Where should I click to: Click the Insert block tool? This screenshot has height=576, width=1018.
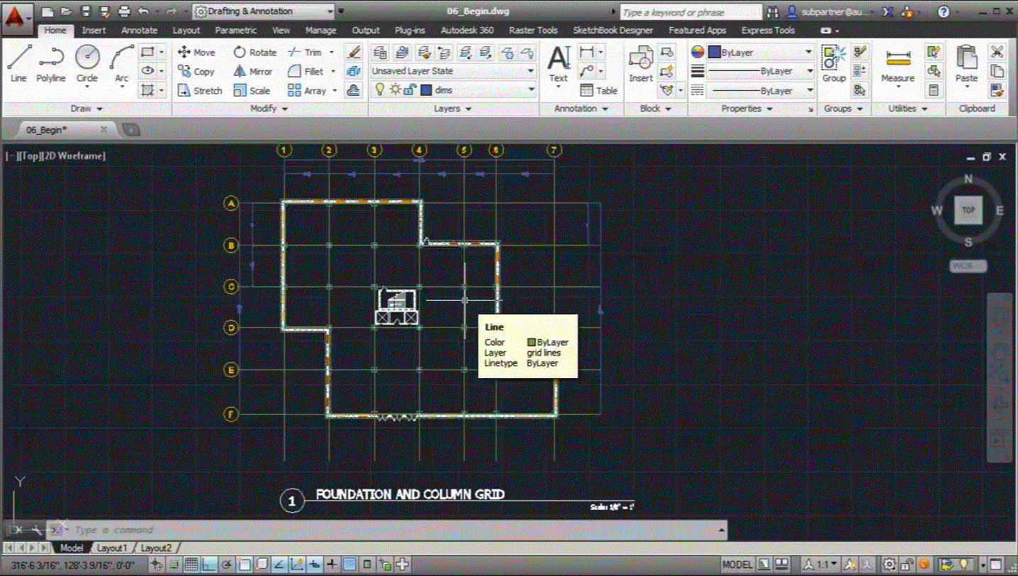pos(640,64)
